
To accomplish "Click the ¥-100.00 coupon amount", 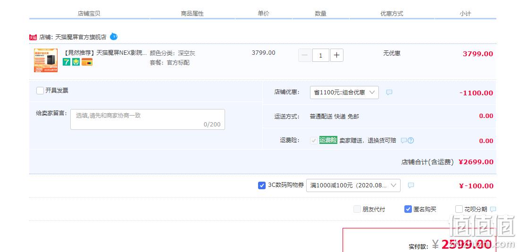I will point(477,186).
